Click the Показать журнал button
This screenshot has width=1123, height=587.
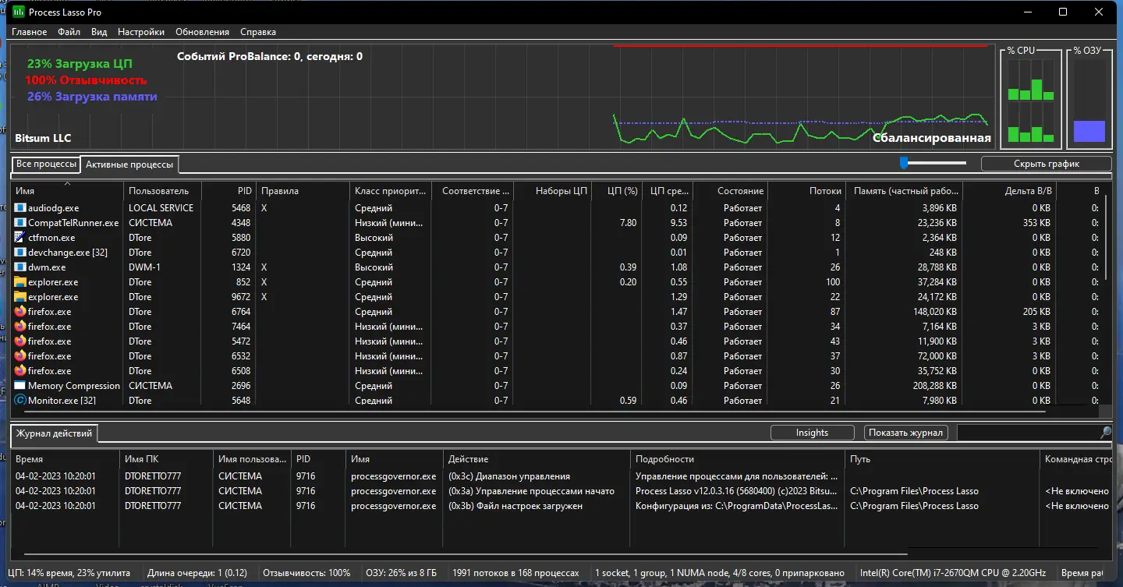[x=906, y=433]
